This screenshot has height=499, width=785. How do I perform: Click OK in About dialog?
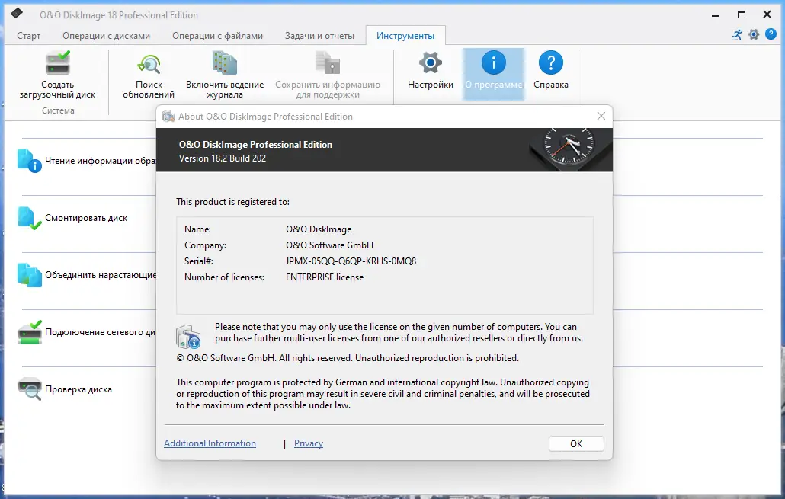pyautogui.click(x=576, y=444)
